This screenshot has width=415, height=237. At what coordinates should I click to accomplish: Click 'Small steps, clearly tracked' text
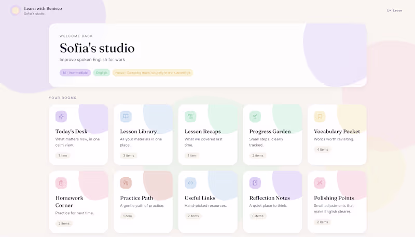coord(266,142)
